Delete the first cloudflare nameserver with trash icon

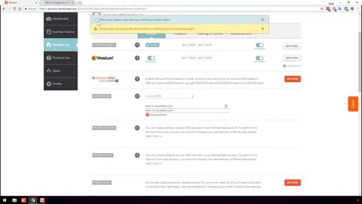pyautogui.click(x=226, y=106)
